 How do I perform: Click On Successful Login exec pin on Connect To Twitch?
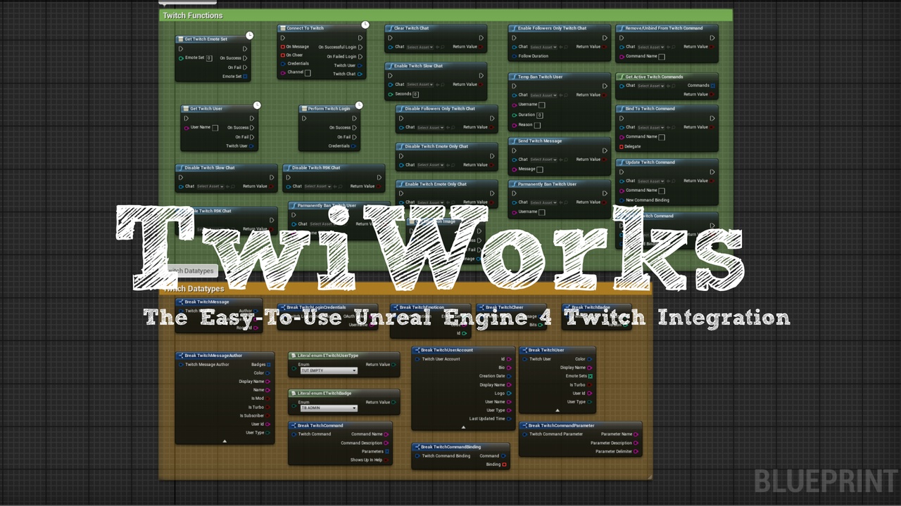[360, 47]
